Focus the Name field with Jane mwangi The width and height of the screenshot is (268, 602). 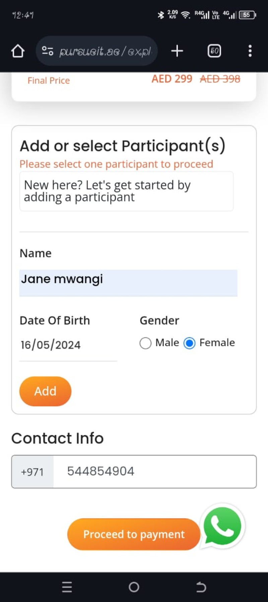tap(128, 283)
